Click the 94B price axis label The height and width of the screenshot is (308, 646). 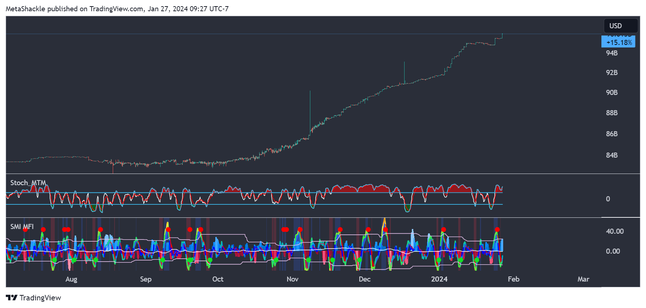[x=612, y=53]
